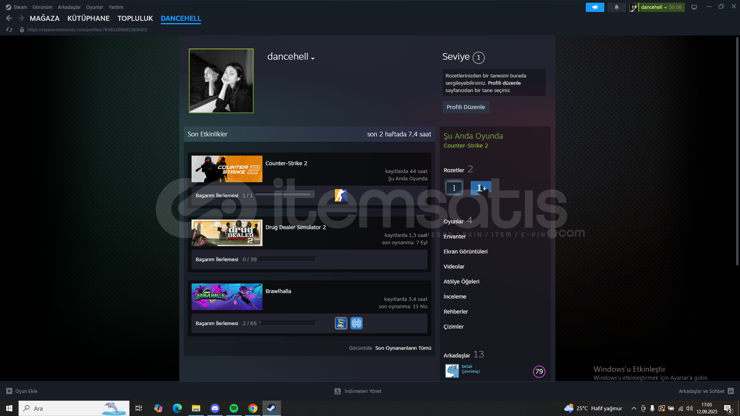Click the forward navigation arrow
The height and width of the screenshot is (416, 740).
pyautogui.click(x=21, y=18)
